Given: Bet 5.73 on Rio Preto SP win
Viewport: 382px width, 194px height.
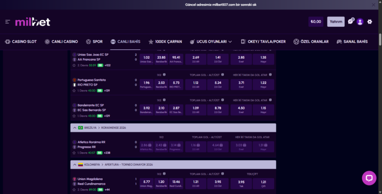Looking at the screenshot, I should pyautogui.click(x=176, y=85).
